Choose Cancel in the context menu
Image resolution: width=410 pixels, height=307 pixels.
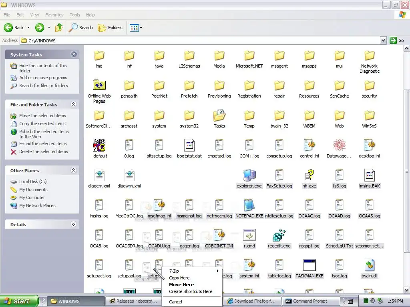[192, 301]
